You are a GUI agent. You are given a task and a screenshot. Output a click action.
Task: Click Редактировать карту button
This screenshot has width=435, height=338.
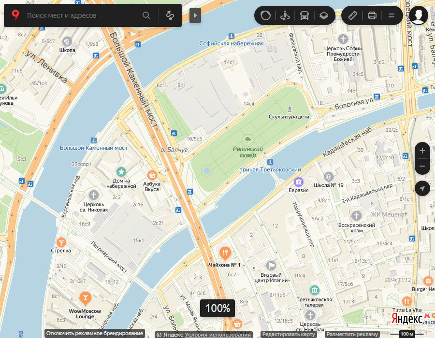pyautogui.click(x=289, y=335)
